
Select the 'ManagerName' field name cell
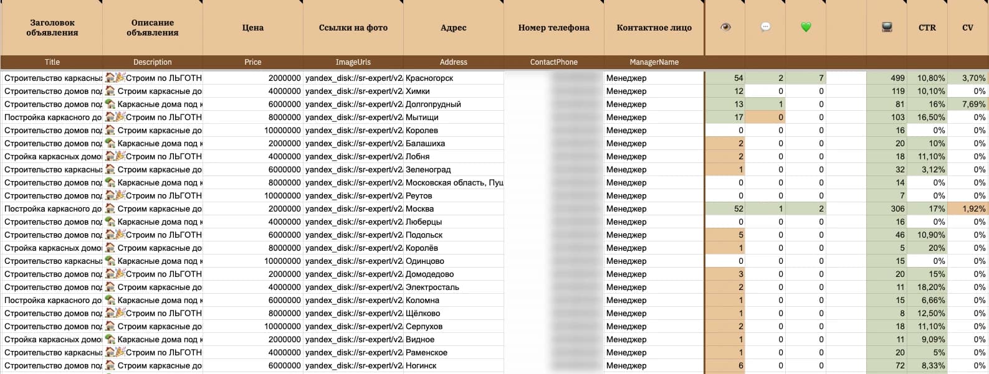(654, 62)
